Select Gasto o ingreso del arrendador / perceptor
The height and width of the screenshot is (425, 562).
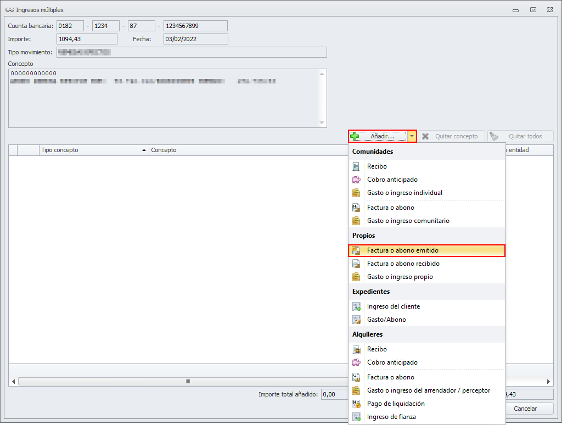(x=427, y=390)
